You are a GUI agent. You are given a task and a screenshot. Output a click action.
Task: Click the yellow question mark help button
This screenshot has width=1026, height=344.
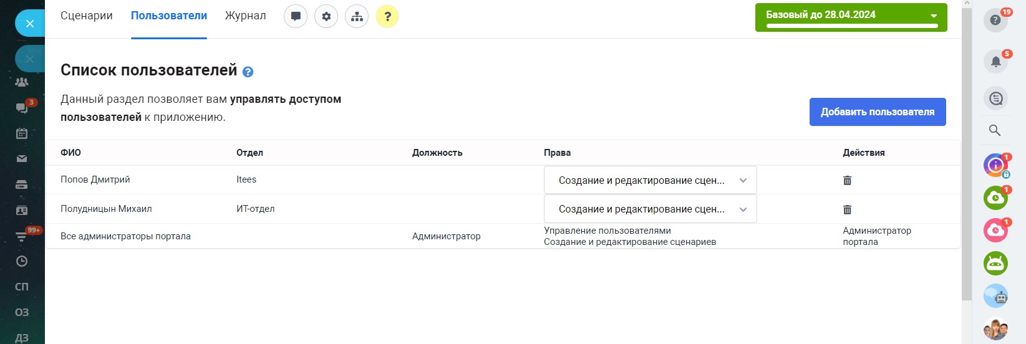387,17
